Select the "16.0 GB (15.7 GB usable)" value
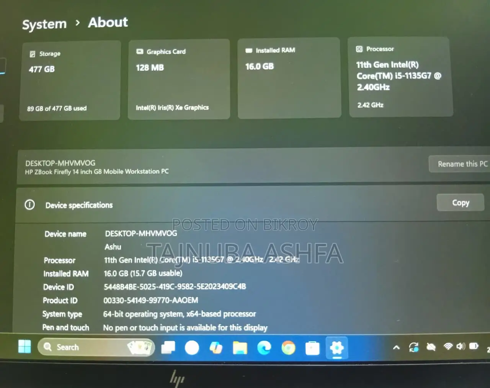The width and height of the screenshot is (490, 388). (x=143, y=273)
